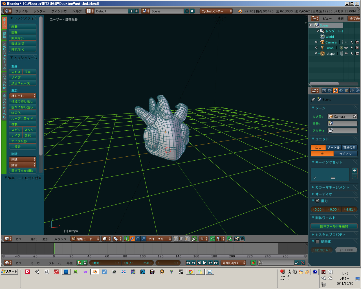Expand the Camera node in outliner

[316, 42]
